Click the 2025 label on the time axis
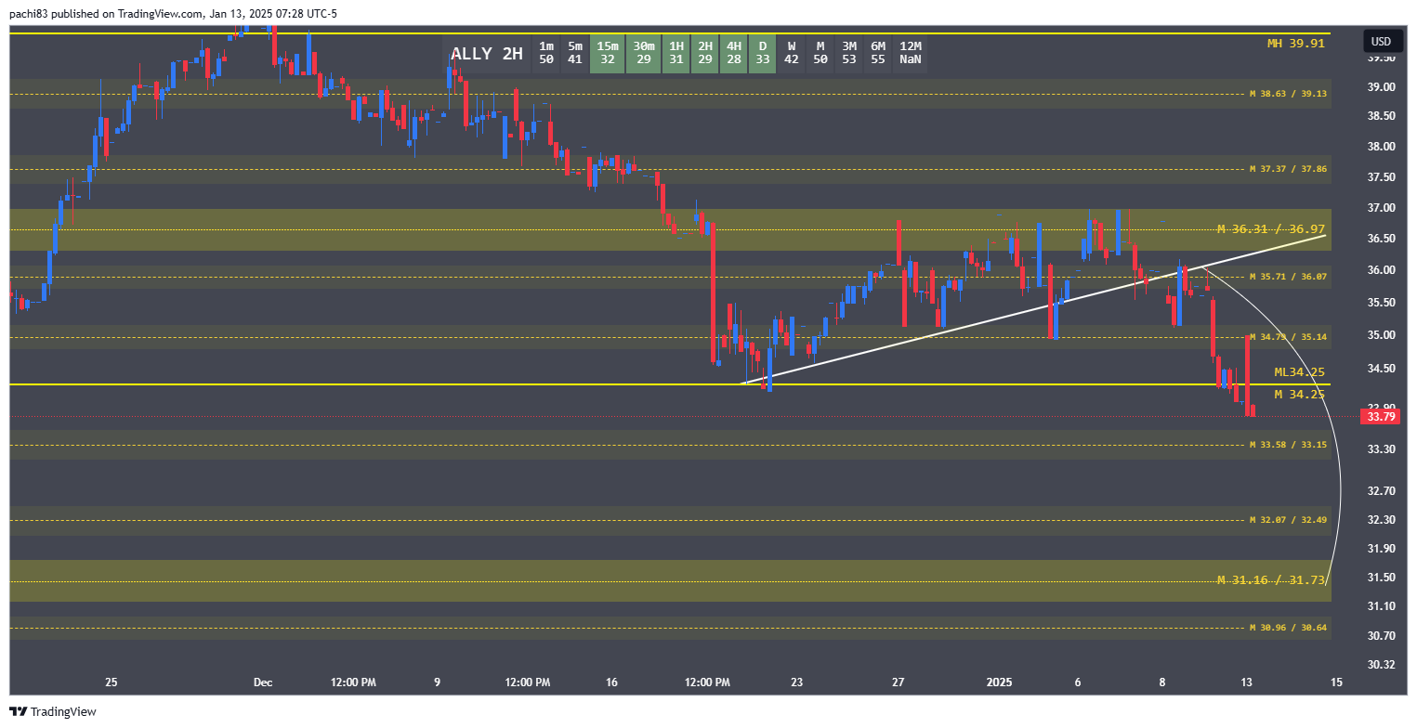1417x728 pixels. (x=999, y=682)
